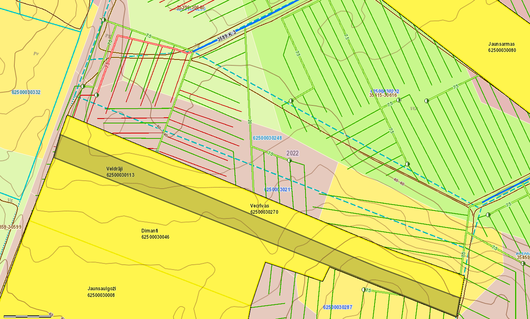Viewport: 530px width, 319px height.
Task: Select the well marker above the right 40-40 label
Action: (x=407, y=164)
